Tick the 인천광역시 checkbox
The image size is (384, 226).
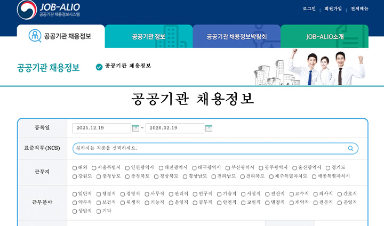click(127, 168)
